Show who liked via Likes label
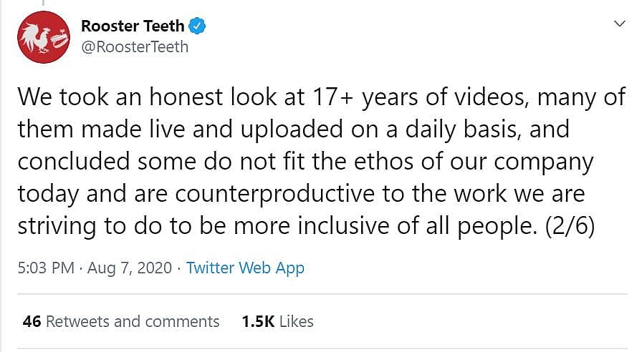 point(297,322)
